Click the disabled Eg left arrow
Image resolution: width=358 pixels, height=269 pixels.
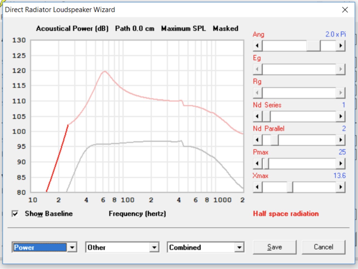click(x=257, y=69)
